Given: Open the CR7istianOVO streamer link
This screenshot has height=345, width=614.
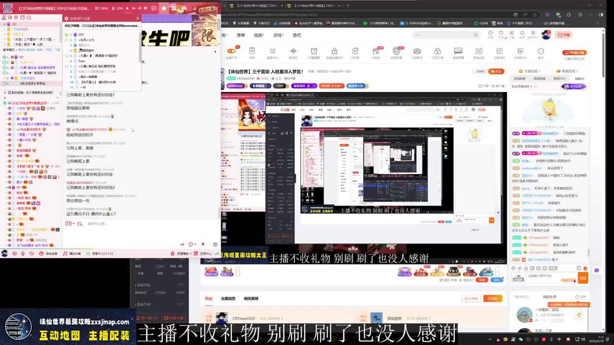Looking at the screenshot, I should (x=244, y=318).
